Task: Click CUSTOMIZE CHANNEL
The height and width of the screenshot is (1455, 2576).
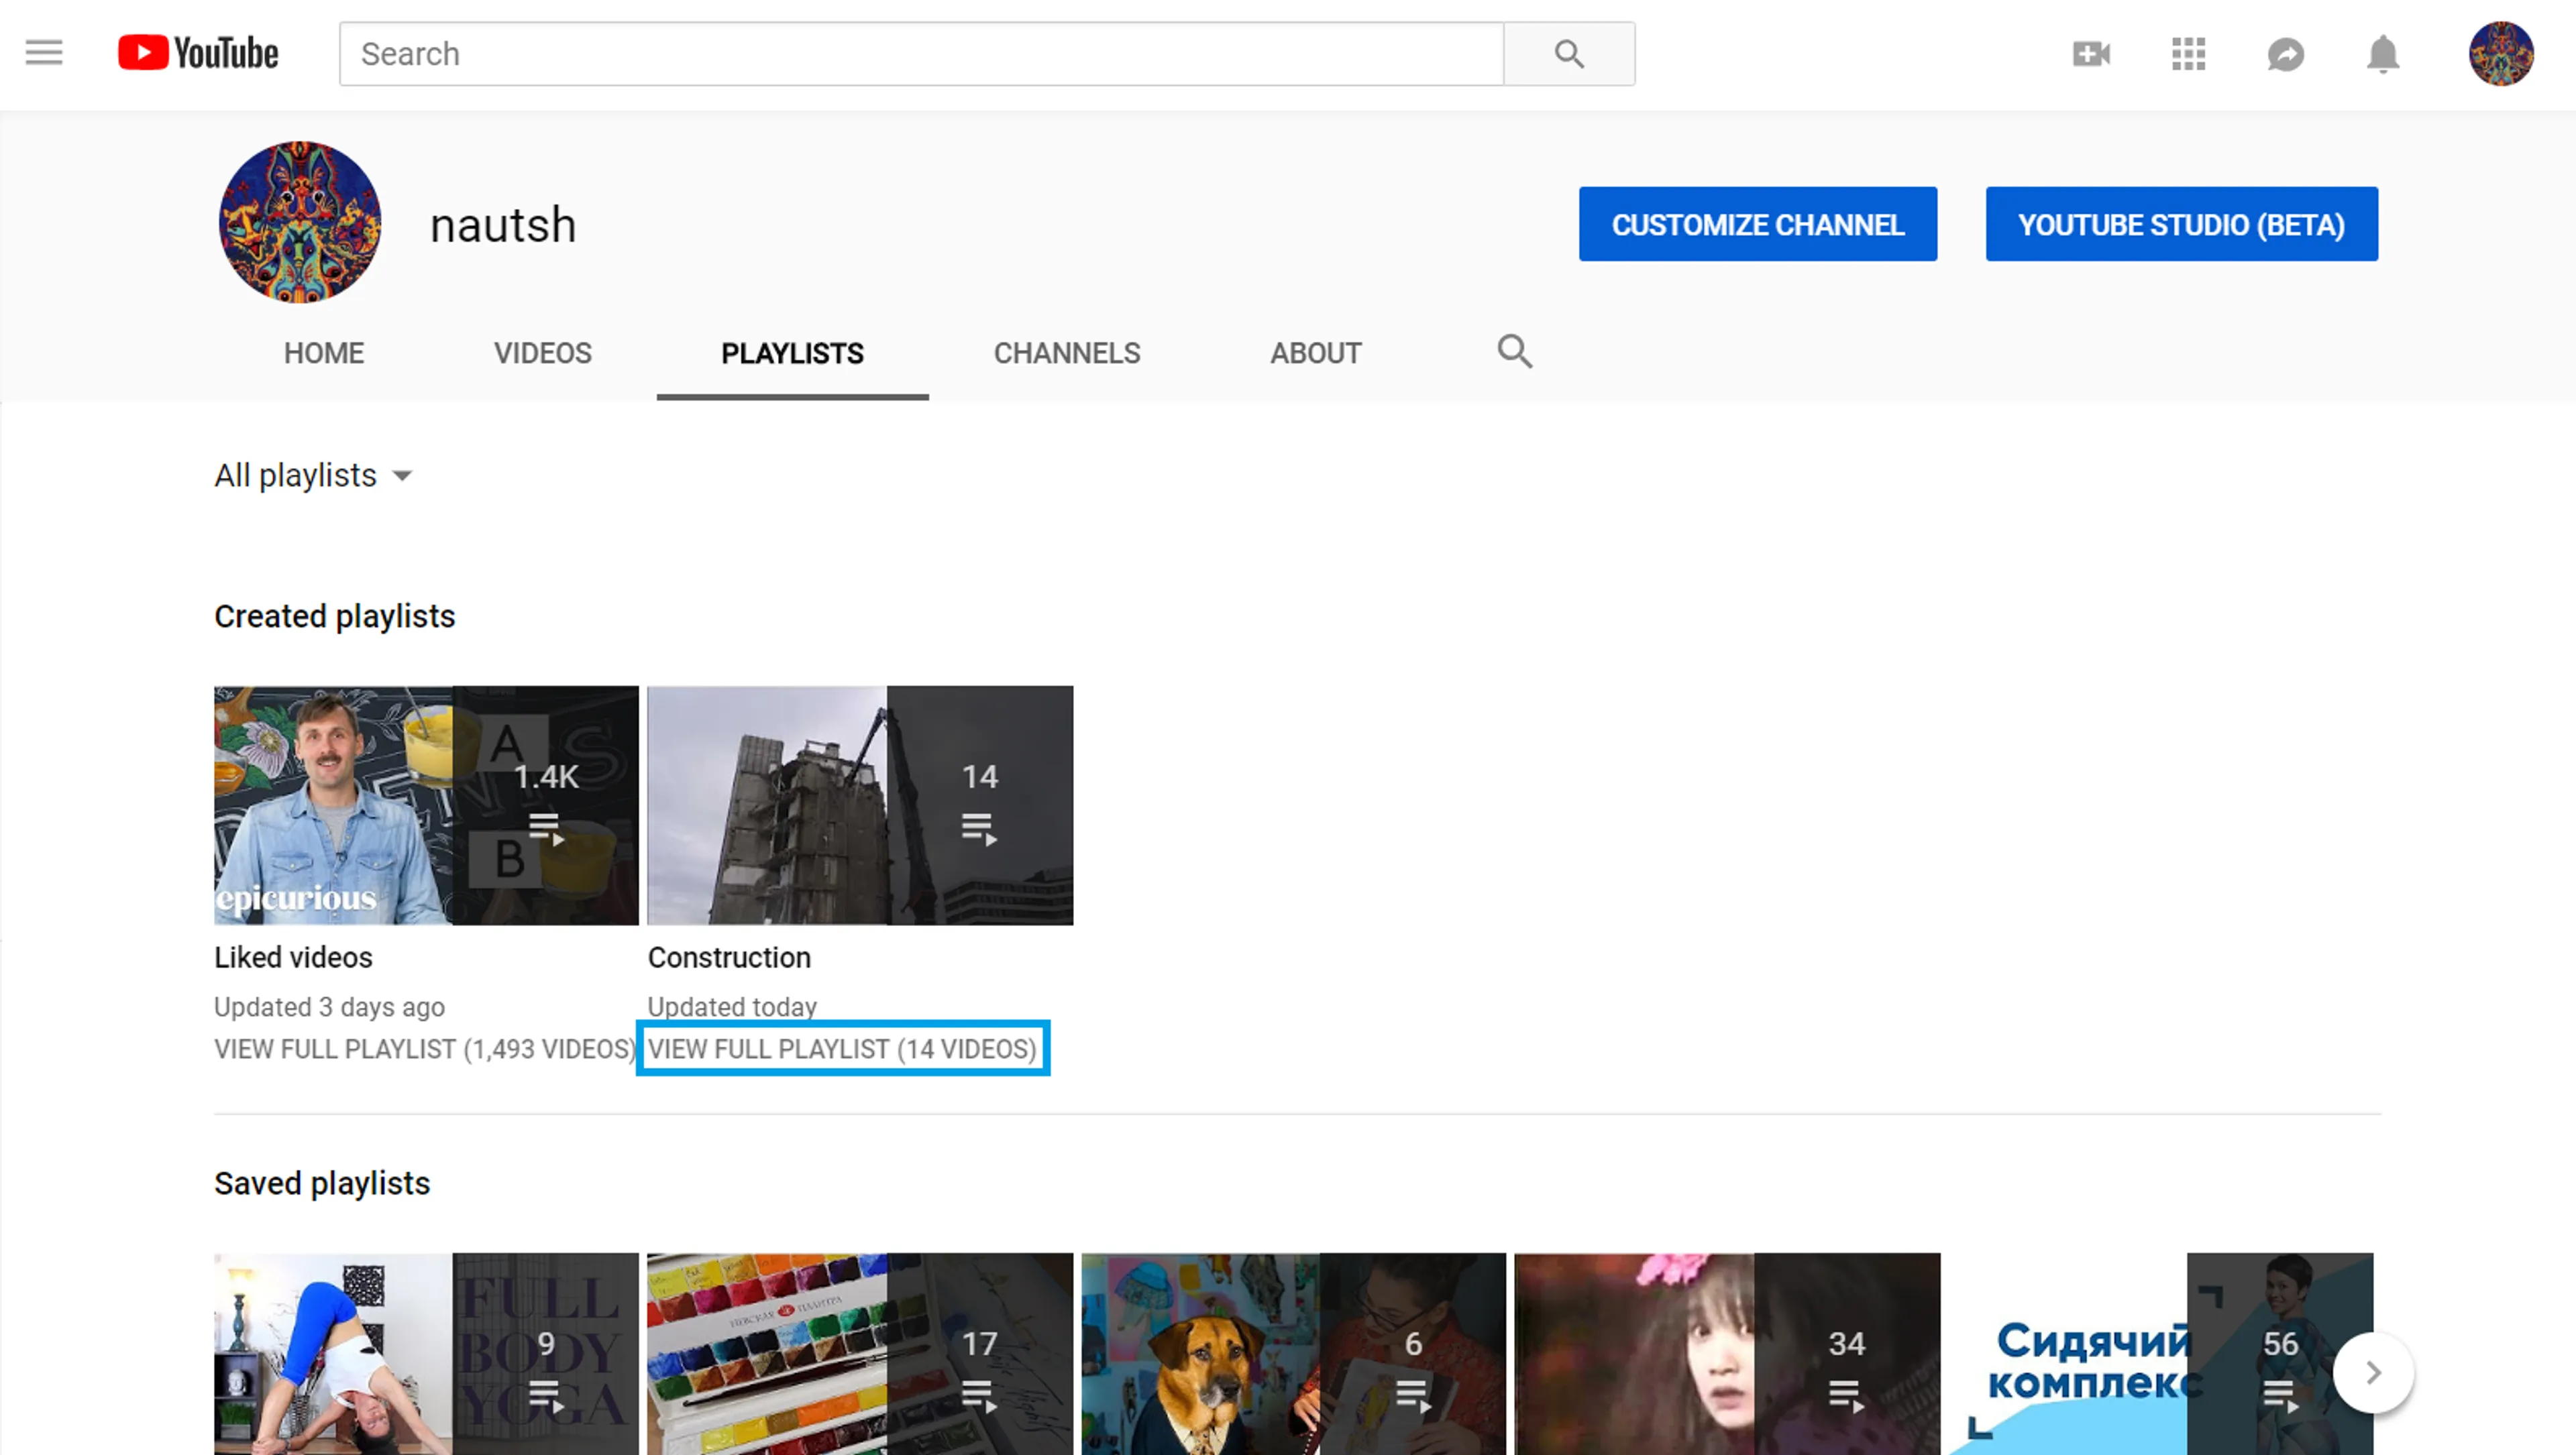Action: click(x=1757, y=224)
